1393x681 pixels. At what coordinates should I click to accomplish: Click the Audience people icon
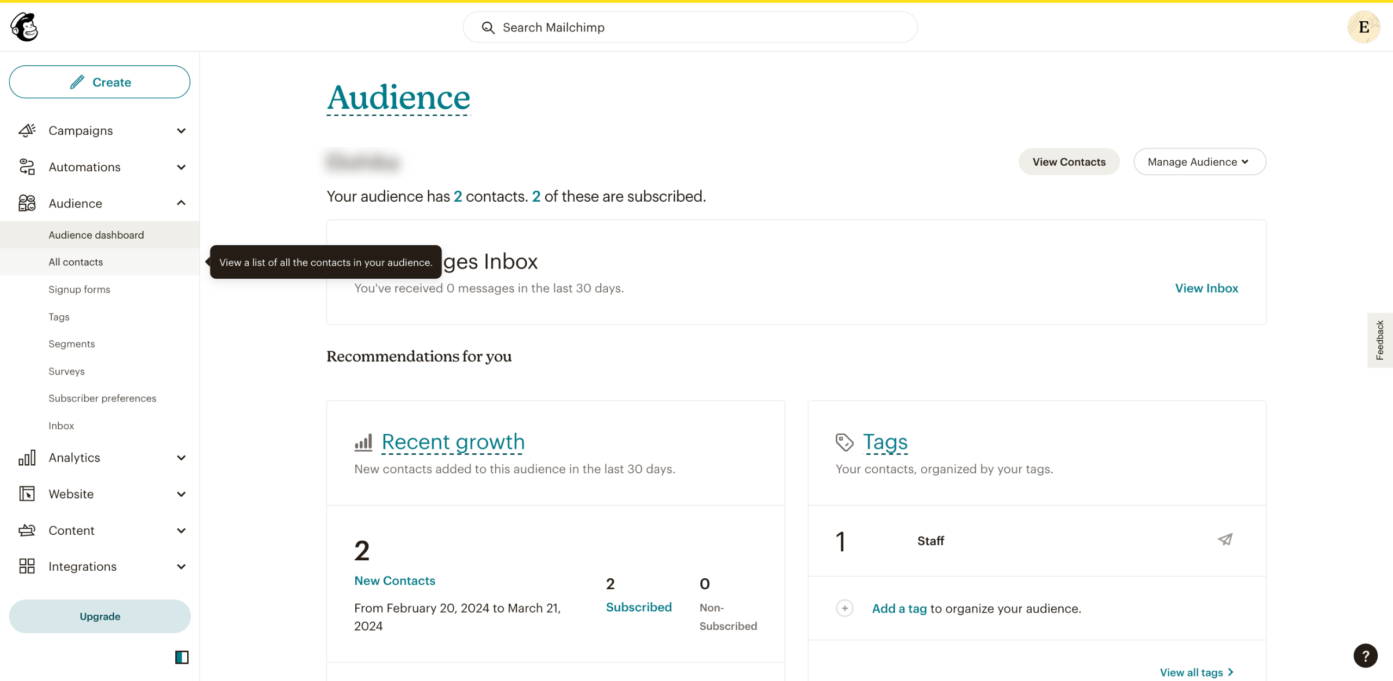pos(27,203)
